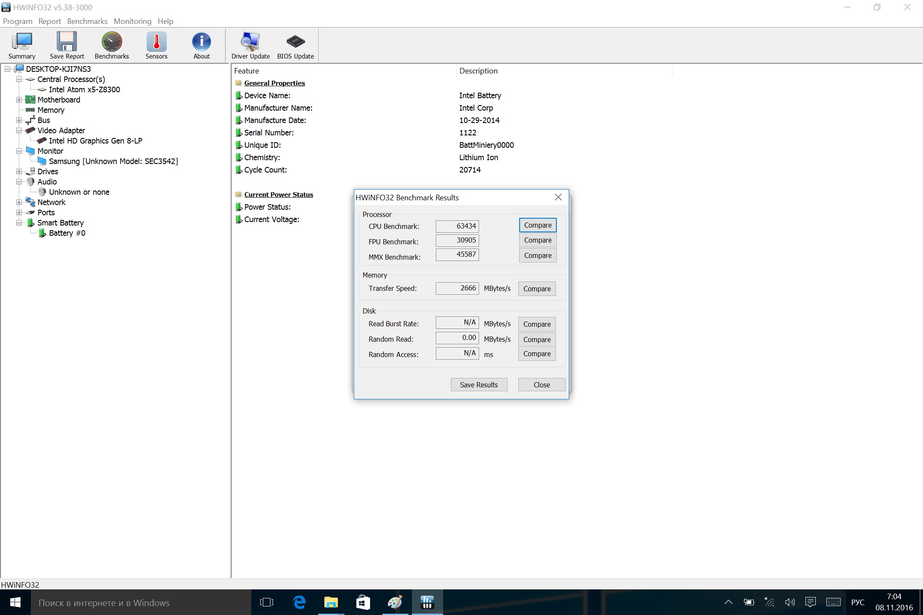Open Action Center notification icon

click(x=810, y=602)
